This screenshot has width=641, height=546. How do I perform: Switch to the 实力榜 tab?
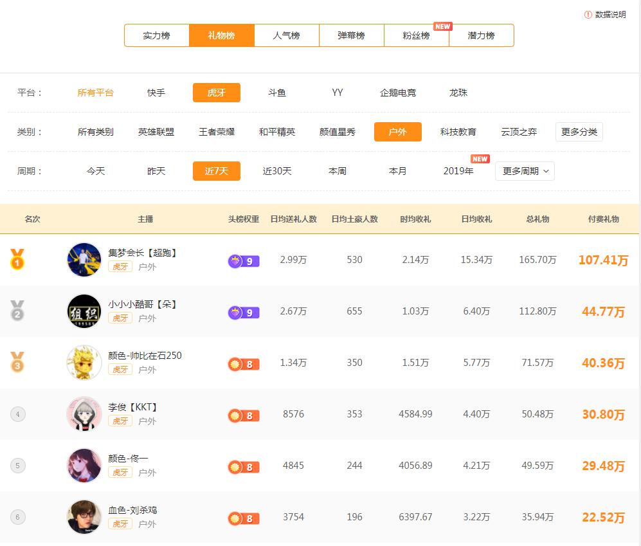coord(157,35)
